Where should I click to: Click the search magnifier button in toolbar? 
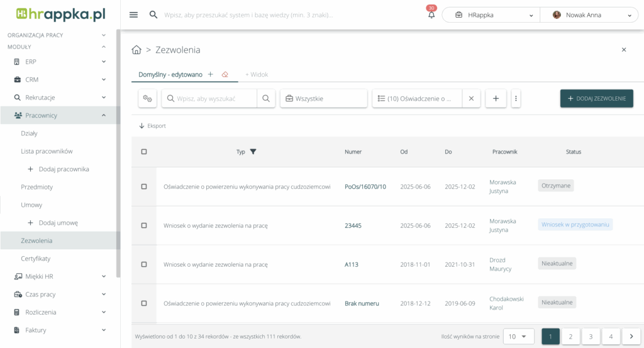266,98
